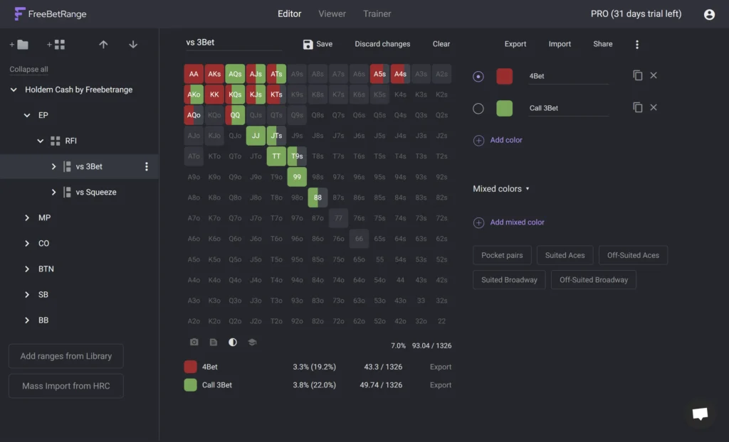The height and width of the screenshot is (442, 729).
Task: Select the Off-Suited Aces preset button
Action: [633, 255]
